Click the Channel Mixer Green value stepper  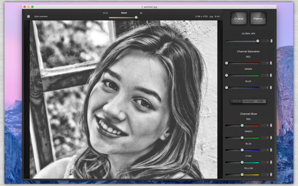[x=271, y=137]
